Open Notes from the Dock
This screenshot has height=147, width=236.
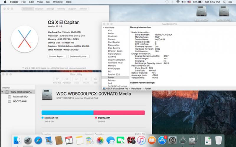point(79,141)
